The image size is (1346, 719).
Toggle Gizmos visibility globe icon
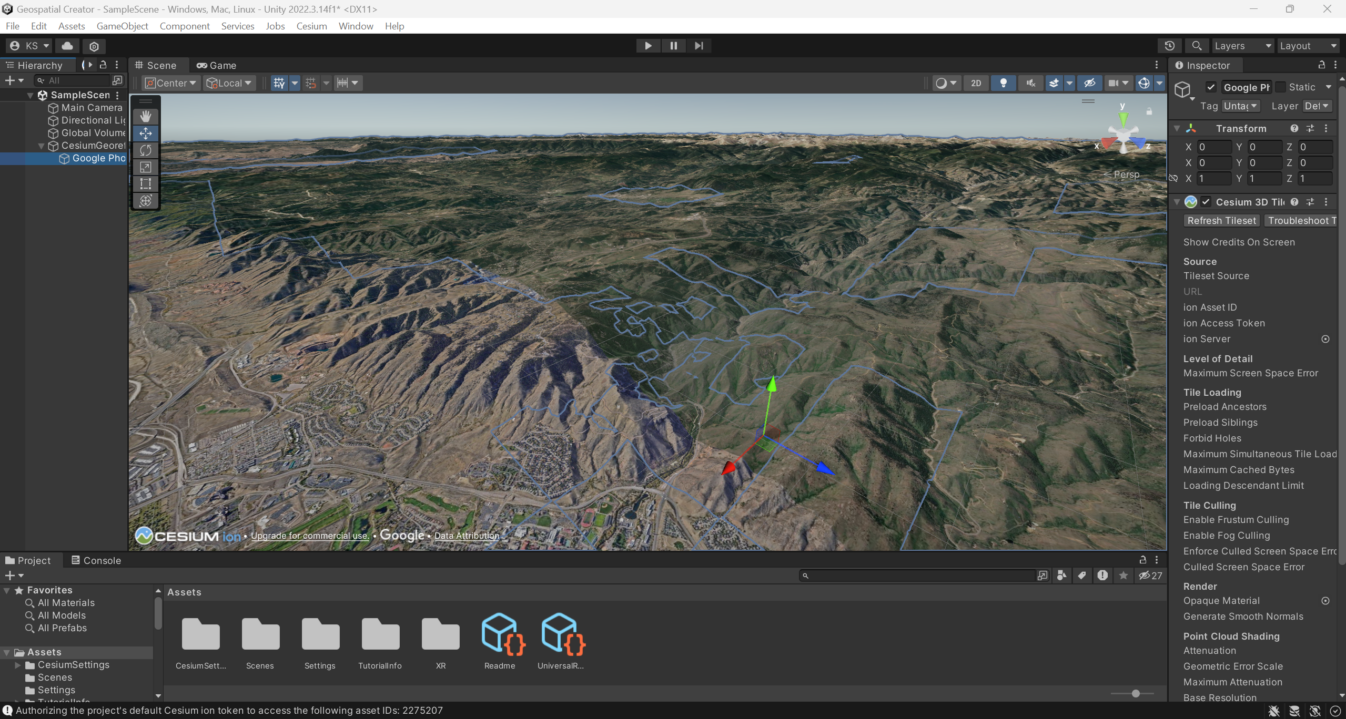(1143, 83)
